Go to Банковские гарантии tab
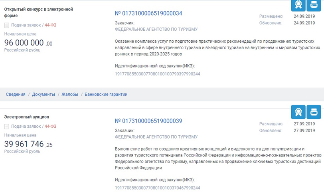 click(x=106, y=94)
